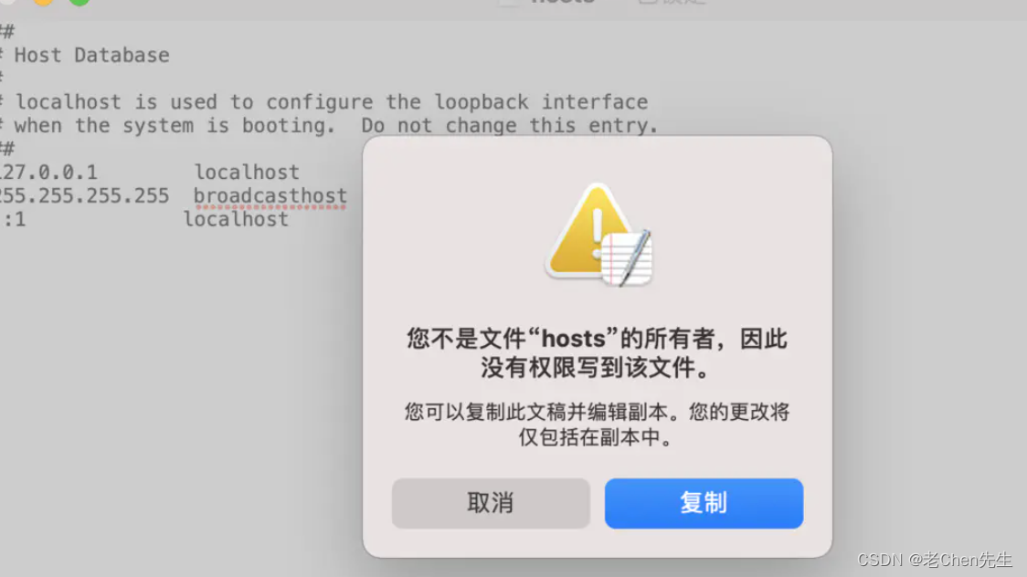This screenshot has height=577, width=1027.
Task: Click the 127.0.0.1 address entry
Action: pos(48,172)
